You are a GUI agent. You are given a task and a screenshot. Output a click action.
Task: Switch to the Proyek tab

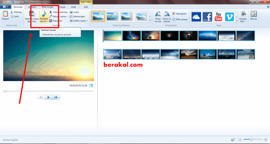[62, 7]
